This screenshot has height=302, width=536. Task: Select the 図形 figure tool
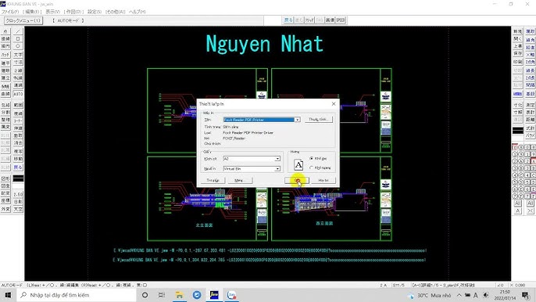tap(5, 178)
